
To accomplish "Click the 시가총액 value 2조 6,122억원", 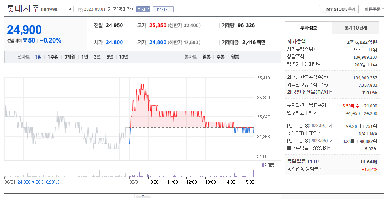I will [x=362, y=42].
